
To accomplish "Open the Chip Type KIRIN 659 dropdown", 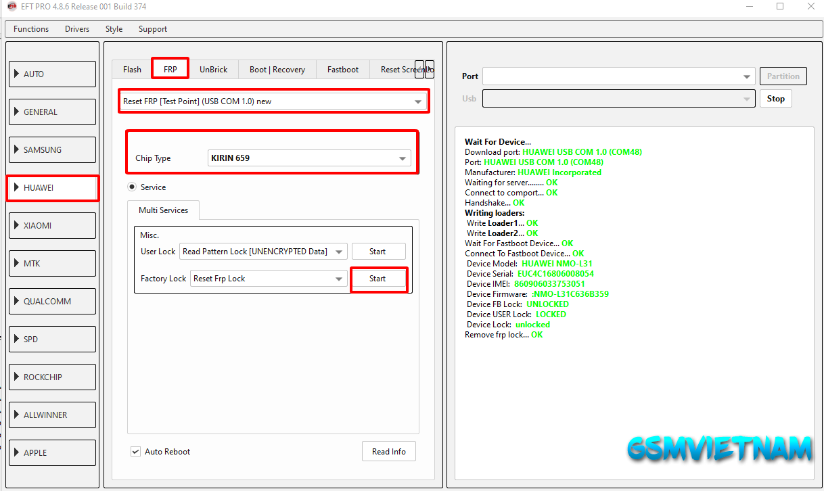I will coord(310,158).
